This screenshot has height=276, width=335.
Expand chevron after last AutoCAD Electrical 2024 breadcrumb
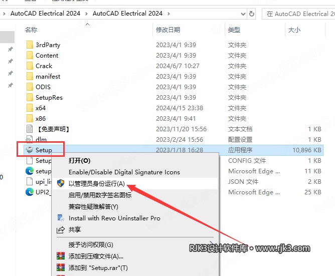tap(169, 14)
